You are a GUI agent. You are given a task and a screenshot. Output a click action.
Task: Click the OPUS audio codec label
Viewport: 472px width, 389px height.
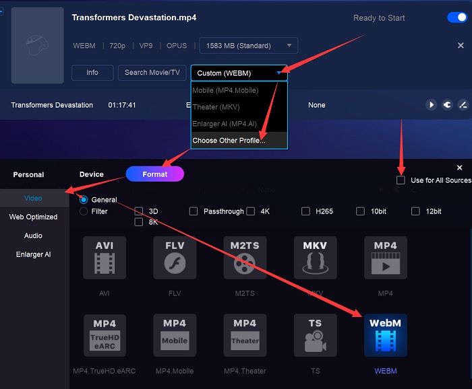pyautogui.click(x=177, y=46)
